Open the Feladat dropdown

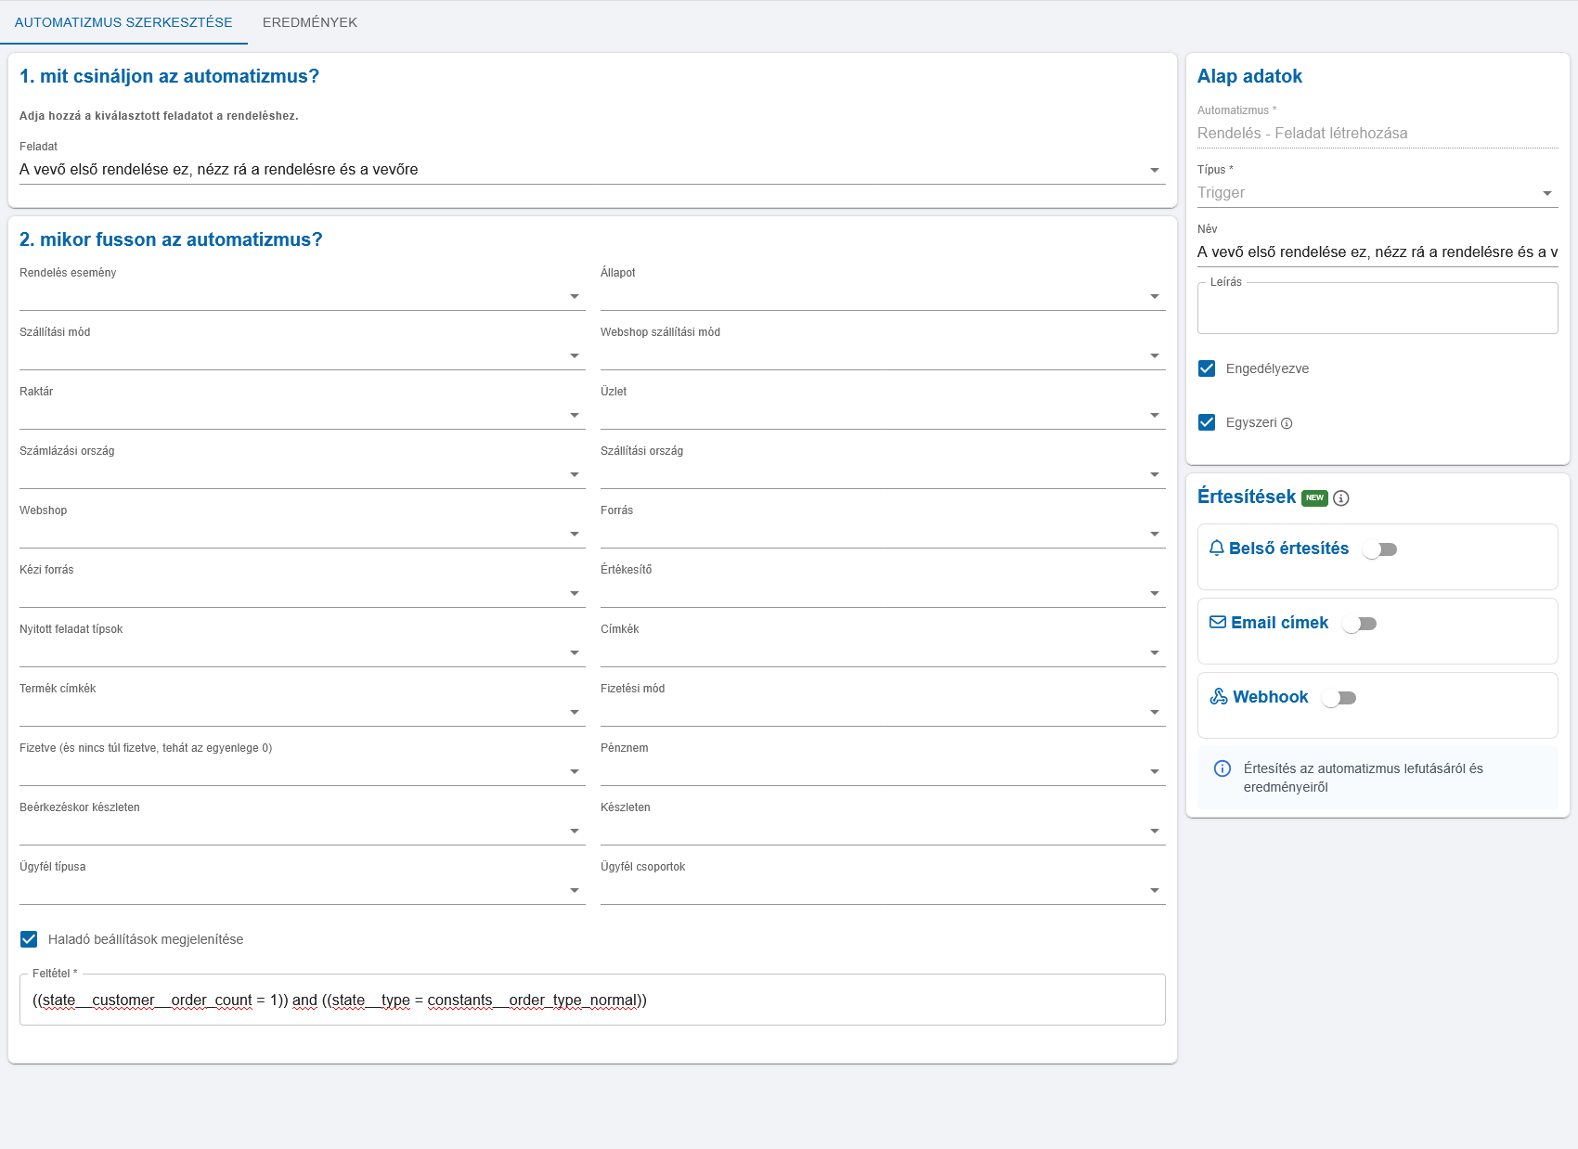click(592, 170)
